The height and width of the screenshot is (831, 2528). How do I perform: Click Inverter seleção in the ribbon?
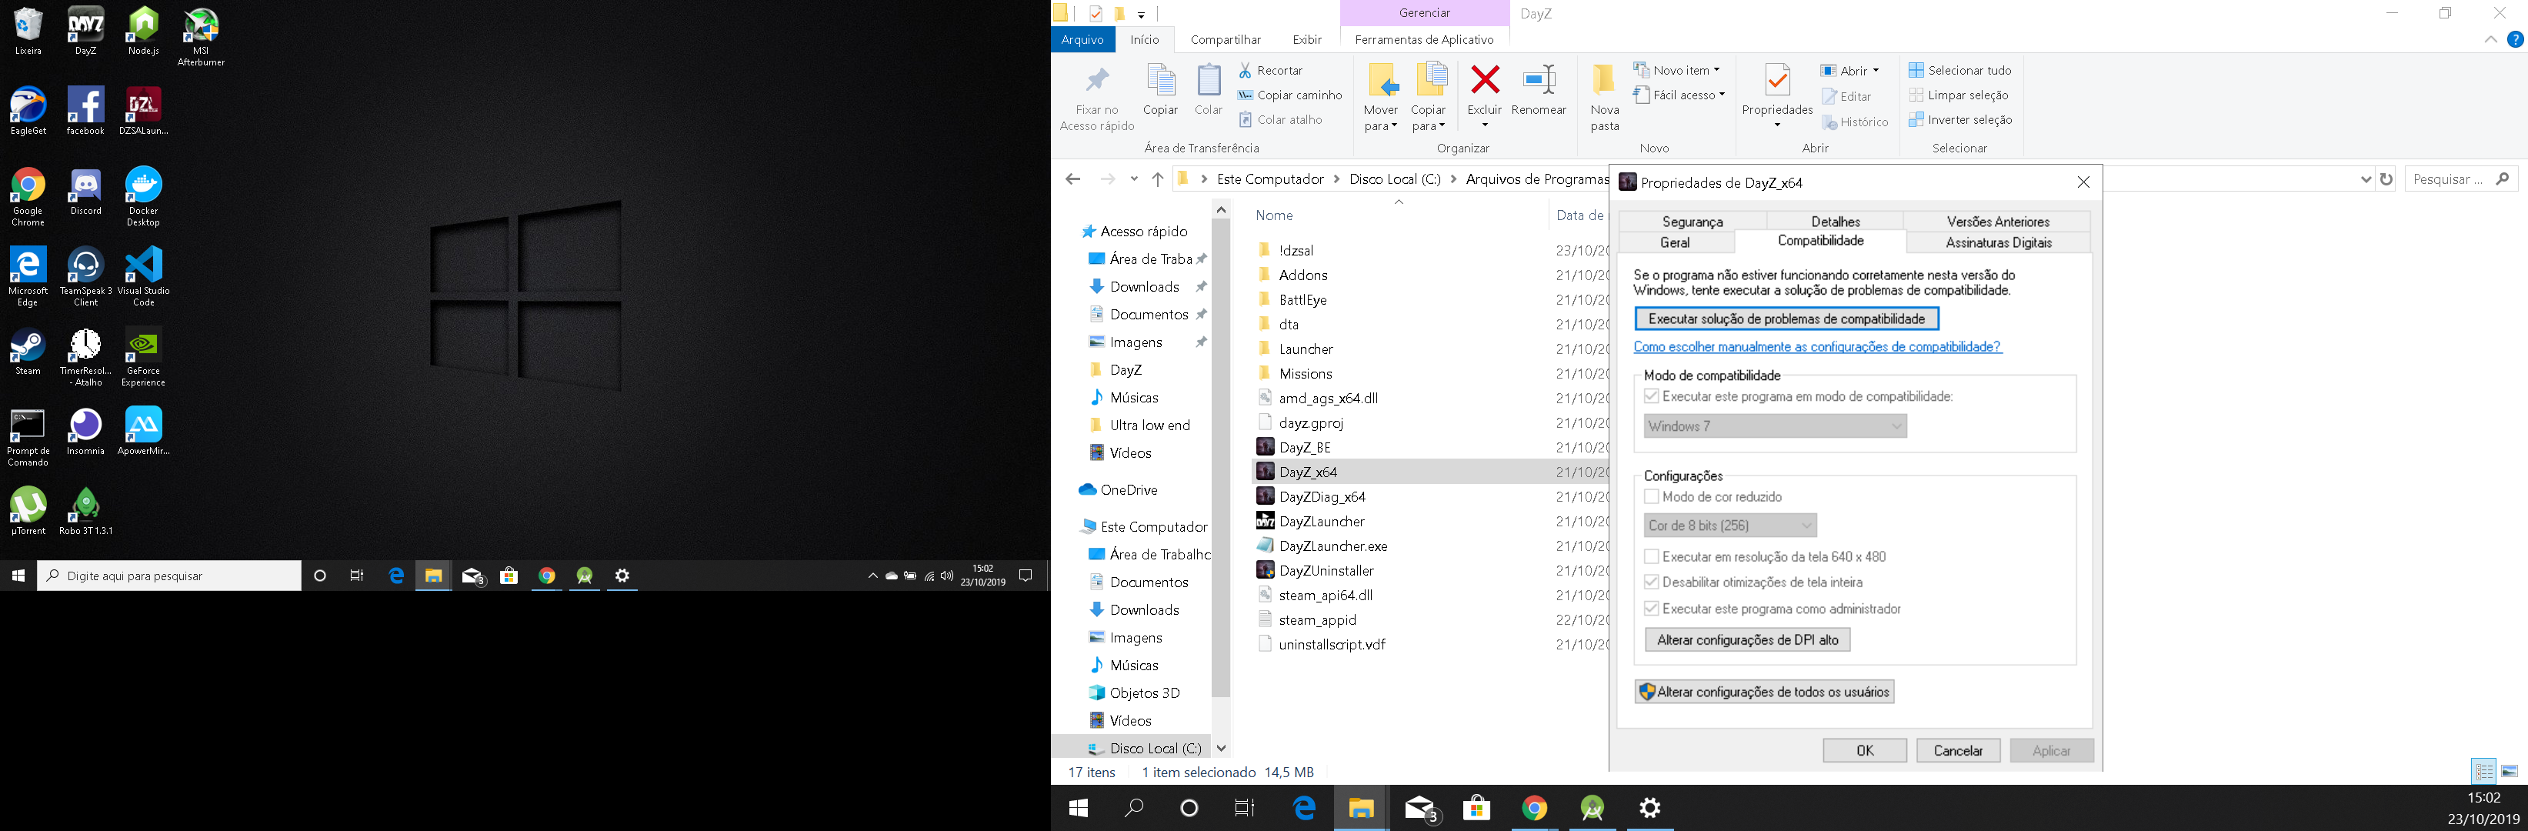[1959, 120]
